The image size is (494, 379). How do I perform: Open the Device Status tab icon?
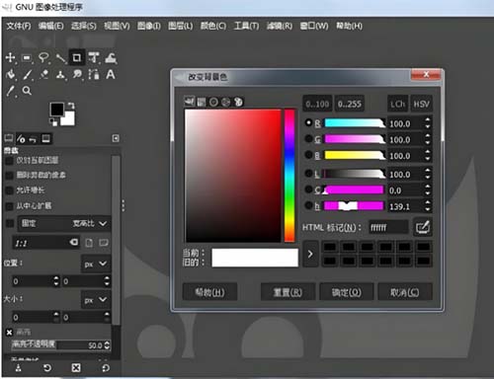tap(21, 139)
